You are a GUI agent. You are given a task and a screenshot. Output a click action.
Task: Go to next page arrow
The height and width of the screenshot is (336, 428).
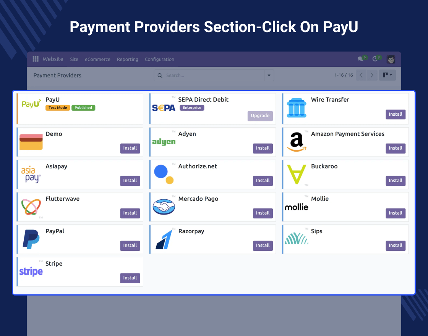coord(372,75)
